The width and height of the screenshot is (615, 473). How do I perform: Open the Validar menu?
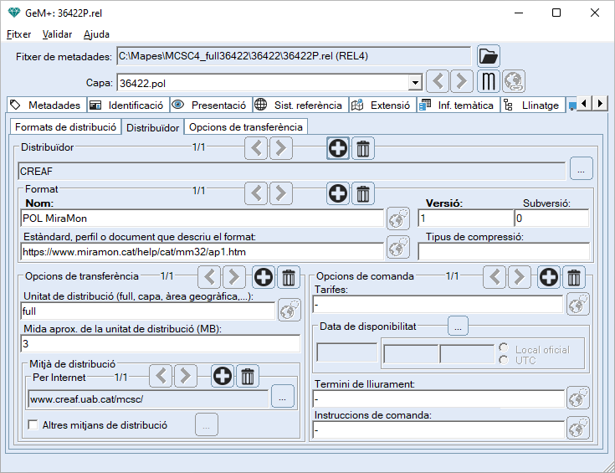point(57,34)
